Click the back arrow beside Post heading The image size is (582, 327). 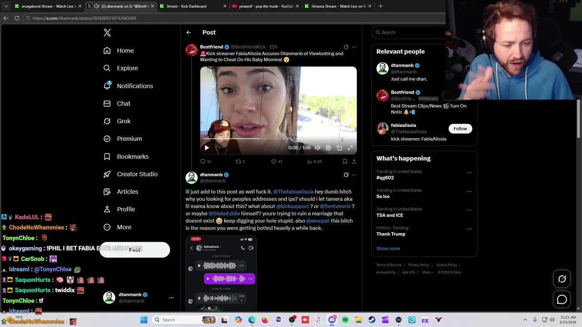click(x=189, y=32)
